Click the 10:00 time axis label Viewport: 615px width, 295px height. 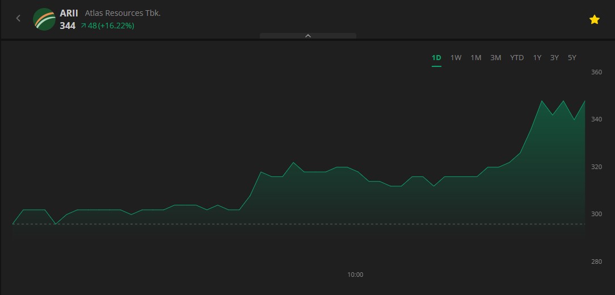(355, 275)
